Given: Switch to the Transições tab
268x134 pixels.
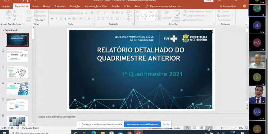Looking at the screenshot, I should click(x=60, y=6).
